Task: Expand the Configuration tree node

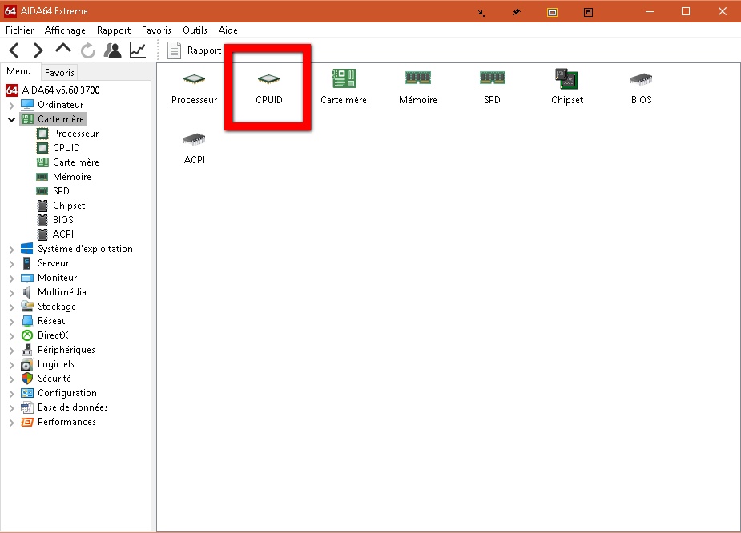Action: (12, 393)
